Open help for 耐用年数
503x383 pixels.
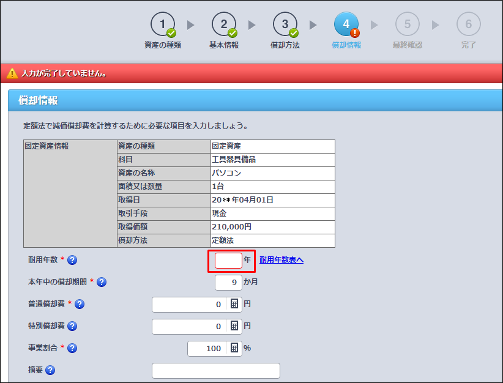pos(72,260)
